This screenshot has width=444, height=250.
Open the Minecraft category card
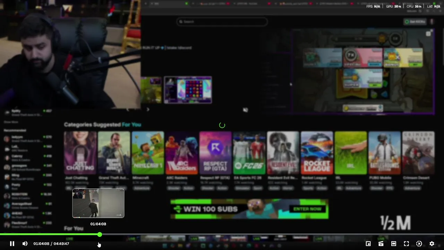coord(148,153)
